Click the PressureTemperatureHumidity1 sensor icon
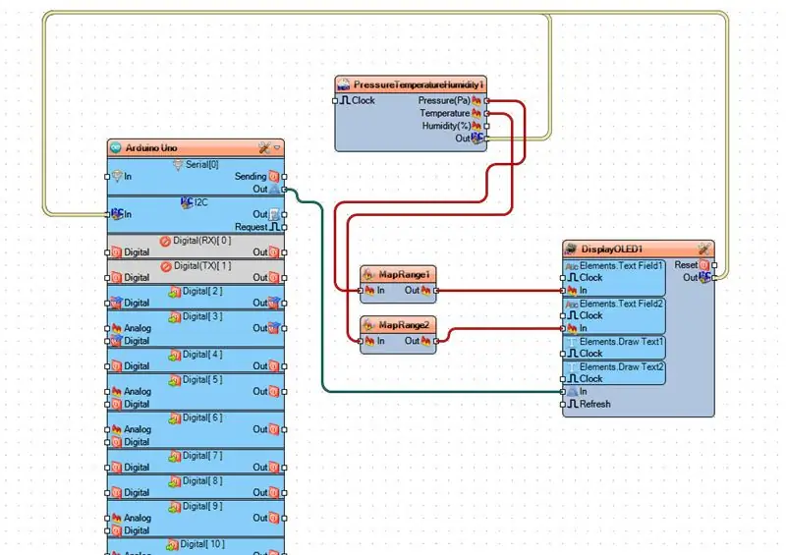The height and width of the screenshot is (555, 786). click(343, 84)
